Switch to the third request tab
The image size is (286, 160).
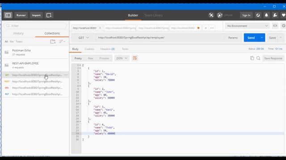(153, 28)
